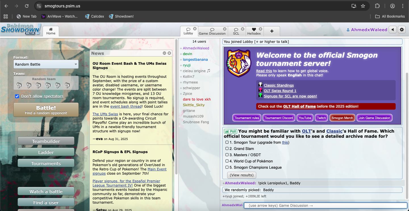Check poll option 2. Grand Slam
Image resolution: width=409 pixels, height=211 pixels.
227,149
